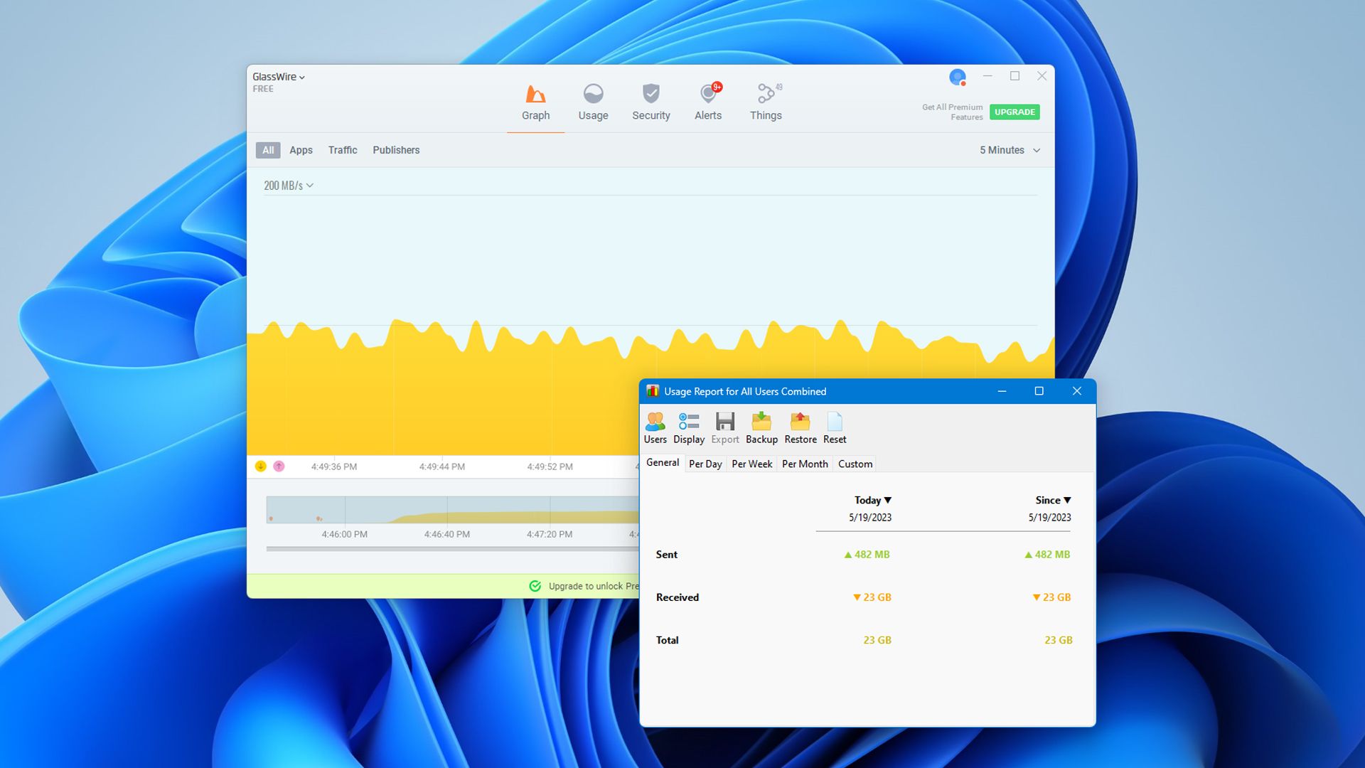Toggle the upload traffic arrow indicator
The height and width of the screenshot is (768, 1365).
280,466
